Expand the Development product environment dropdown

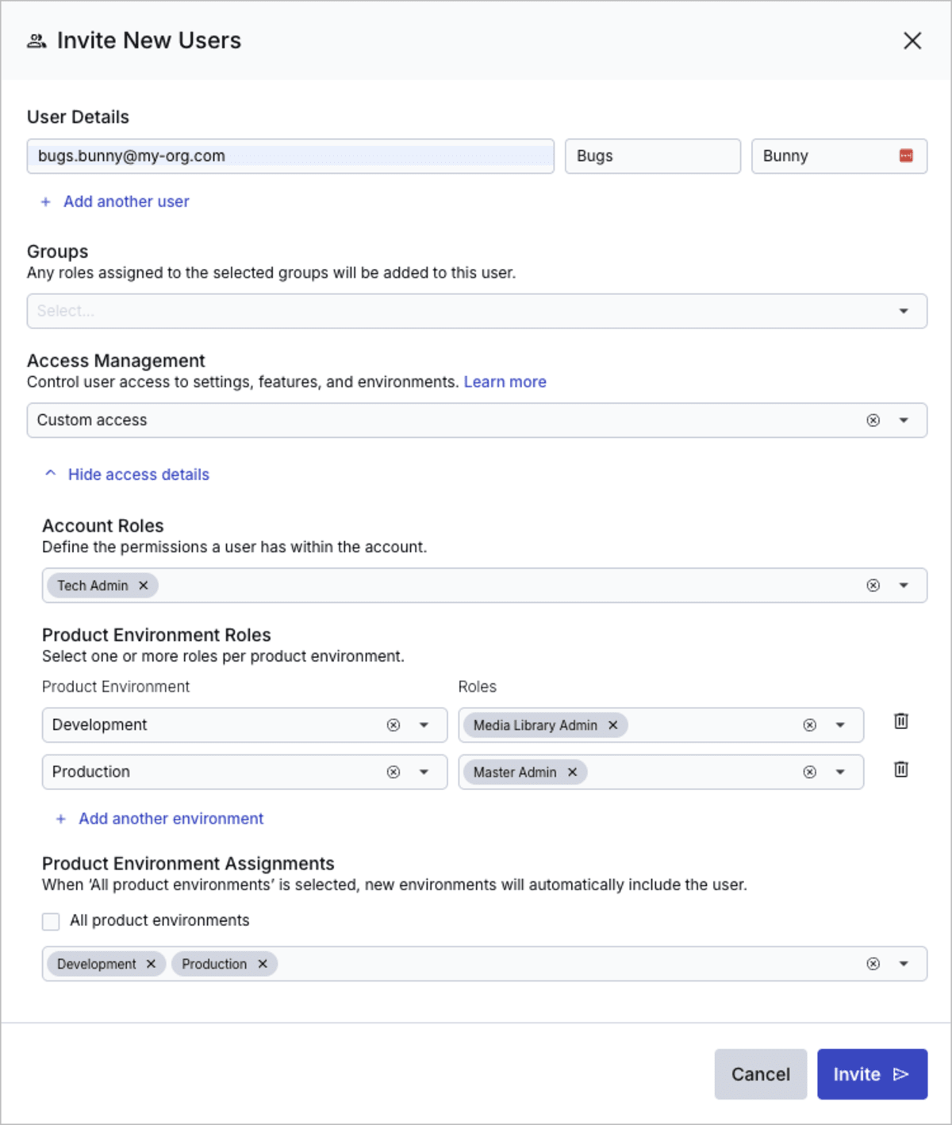coord(421,724)
